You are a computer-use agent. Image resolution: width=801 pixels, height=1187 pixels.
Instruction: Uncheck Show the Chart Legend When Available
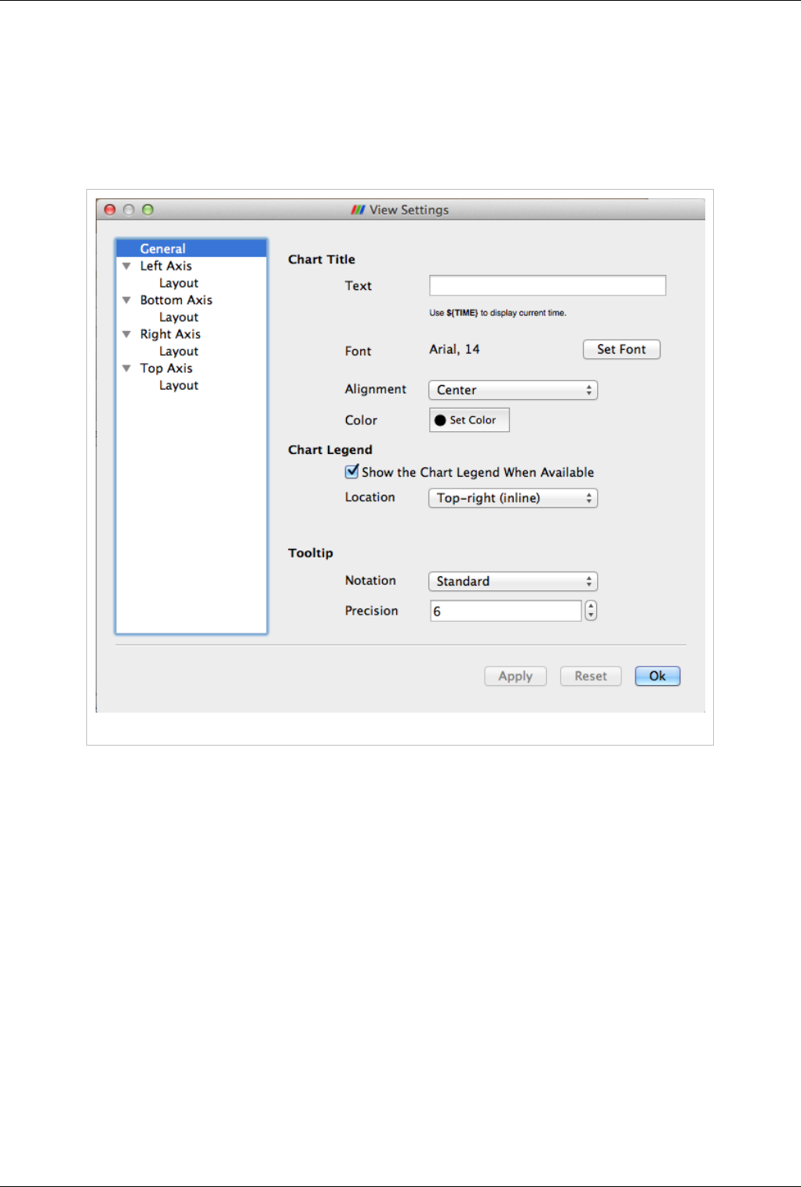(352, 472)
